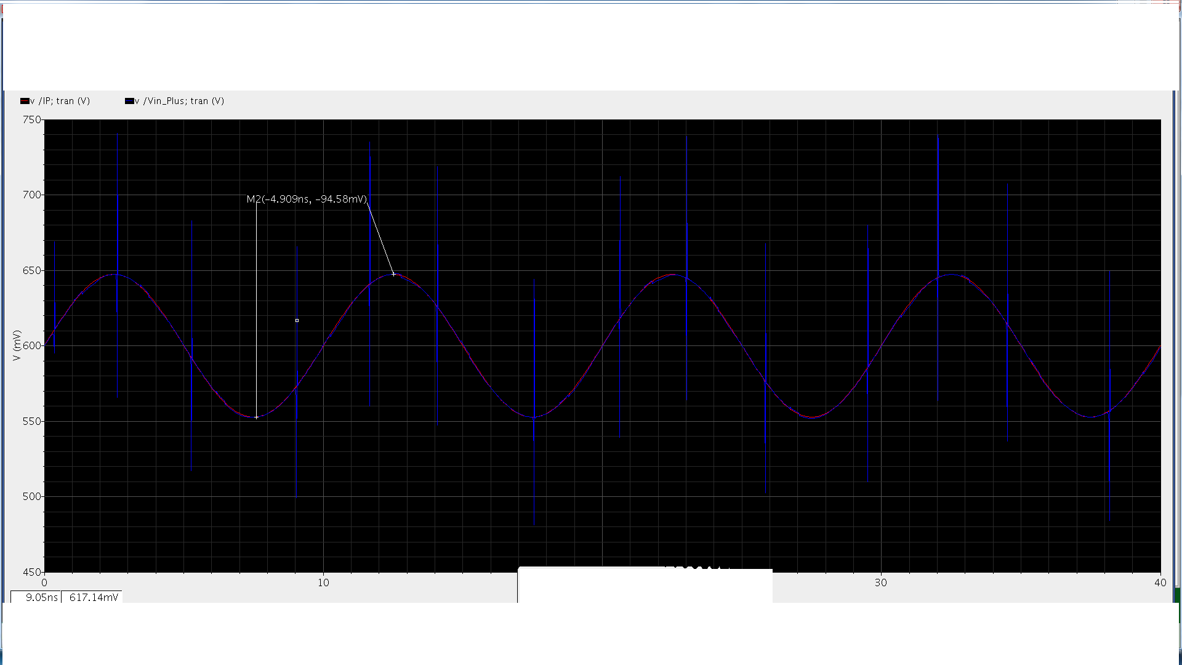
Task: Select the 'v /Vin_Plus; tran (V)' legend entry
Action: coord(180,101)
